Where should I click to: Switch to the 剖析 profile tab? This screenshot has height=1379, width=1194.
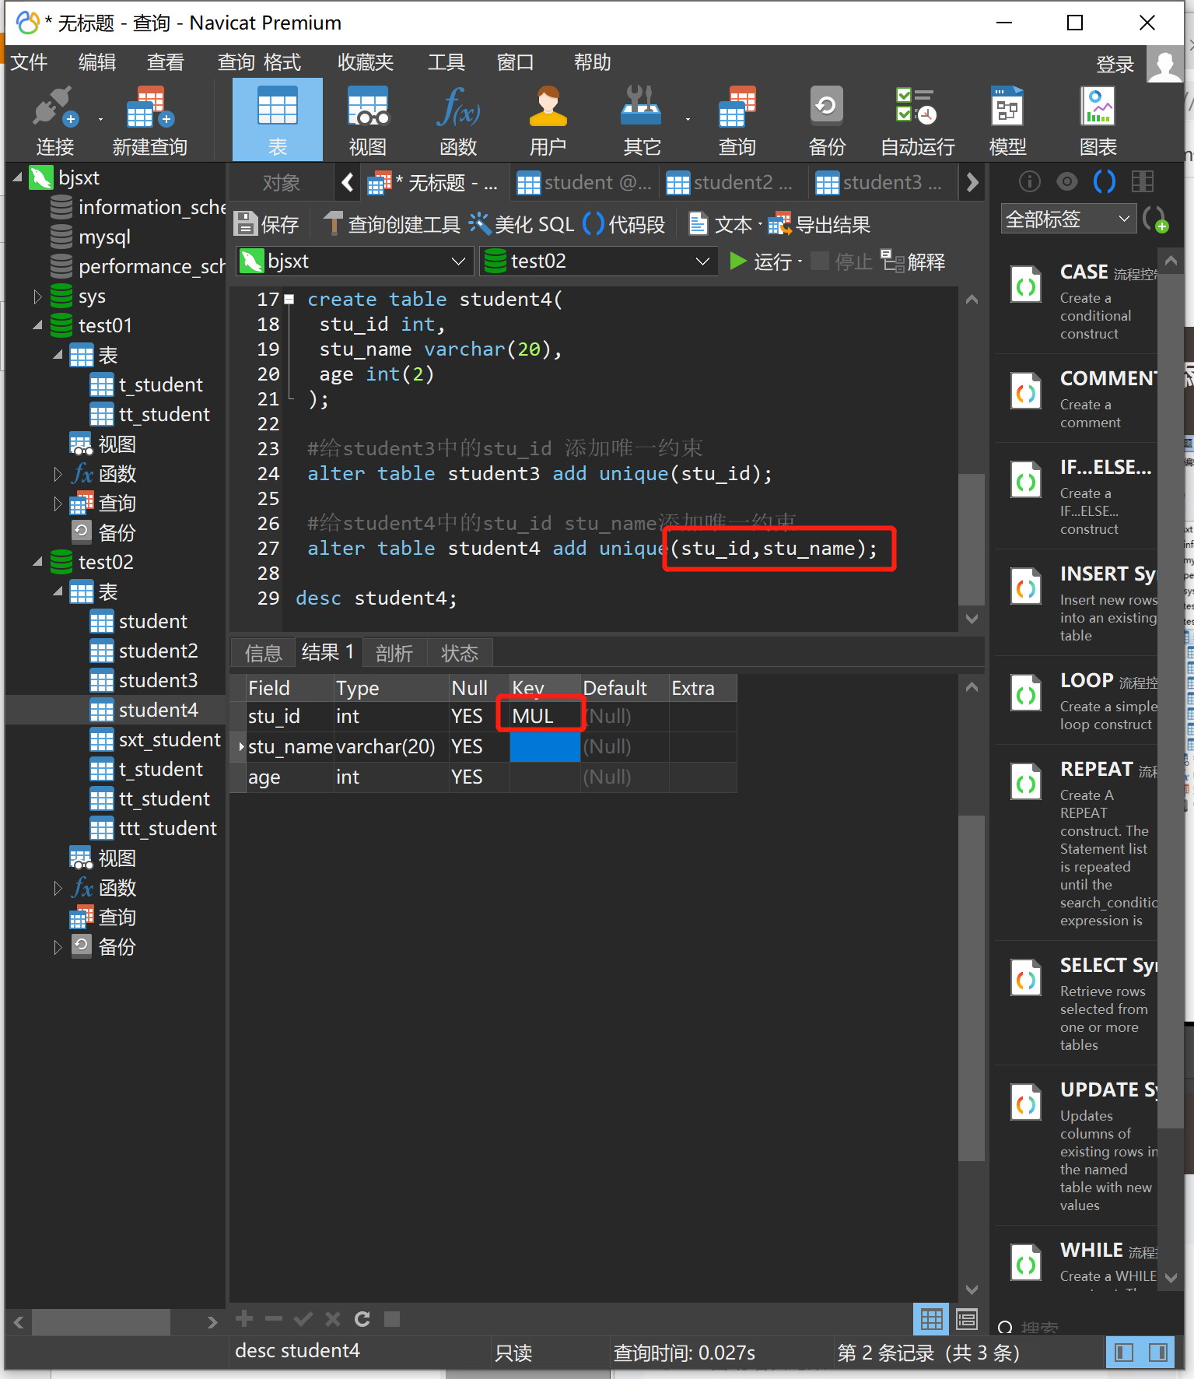click(x=394, y=653)
